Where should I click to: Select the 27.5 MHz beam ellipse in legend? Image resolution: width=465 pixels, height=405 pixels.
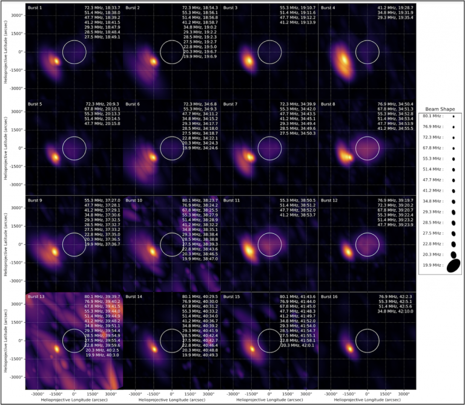(453, 233)
